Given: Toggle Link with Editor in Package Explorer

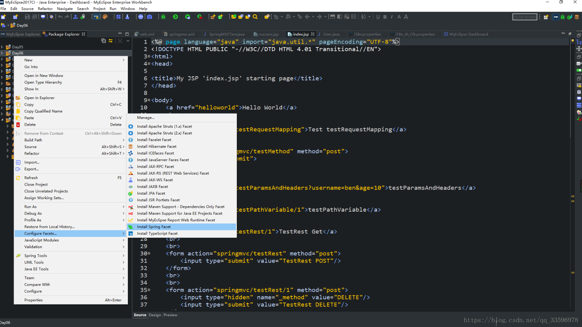Looking at the screenshot, I should point(111,41).
